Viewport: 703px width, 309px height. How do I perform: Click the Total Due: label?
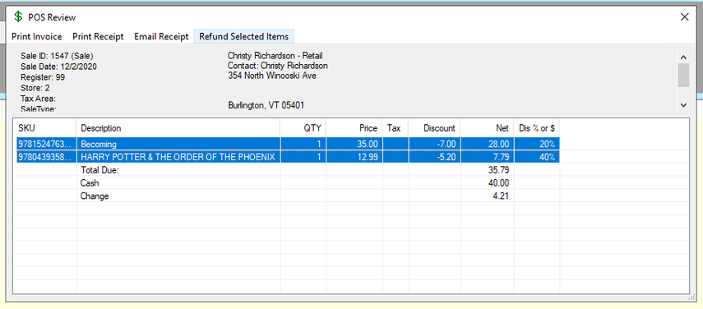(x=100, y=170)
